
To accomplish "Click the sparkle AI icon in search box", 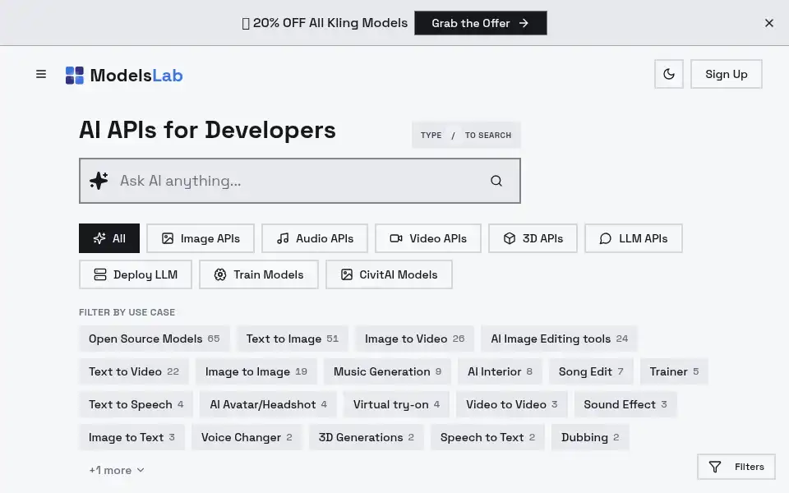I will tap(99, 181).
